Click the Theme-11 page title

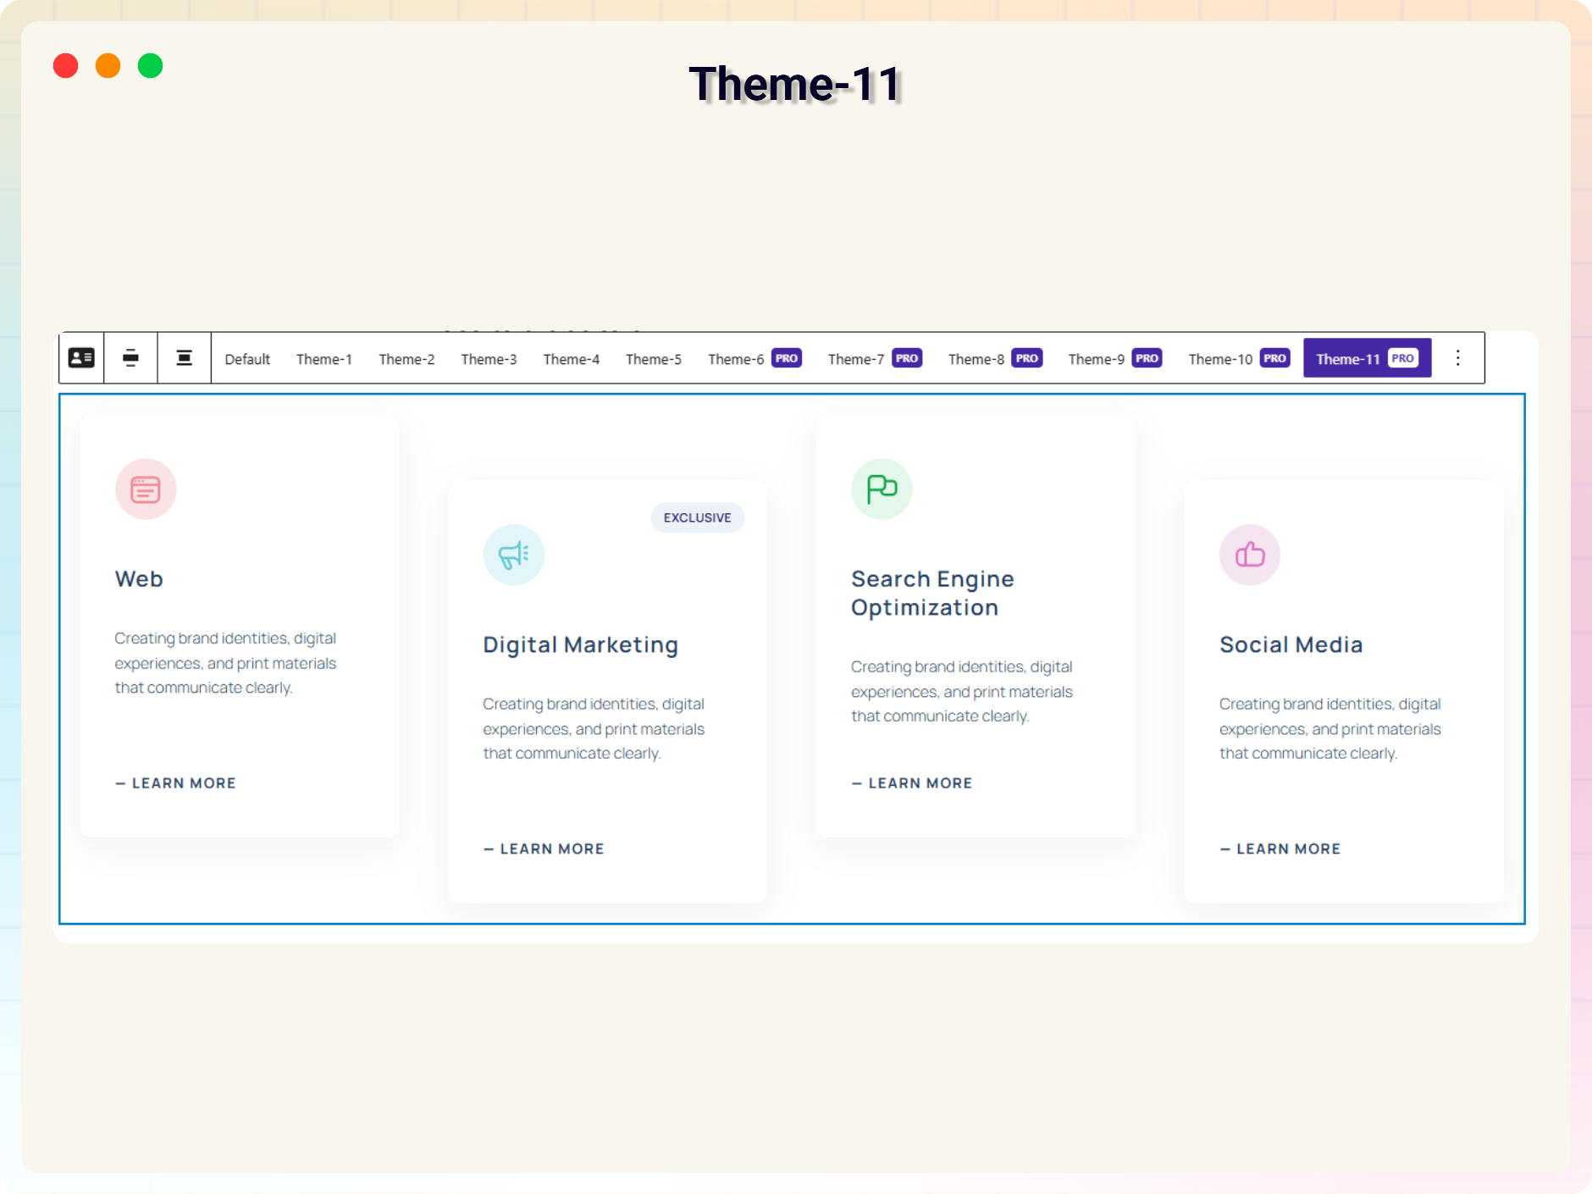[x=795, y=84]
